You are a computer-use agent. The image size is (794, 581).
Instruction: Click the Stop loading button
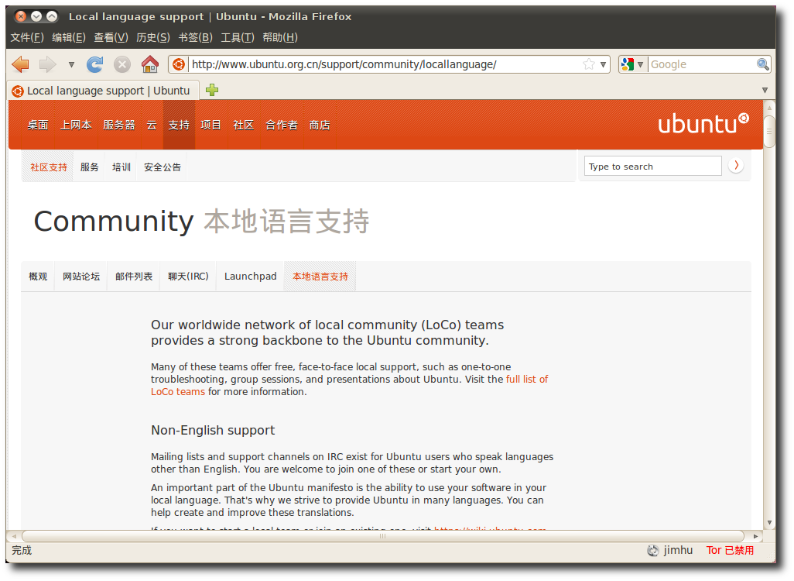(x=121, y=64)
